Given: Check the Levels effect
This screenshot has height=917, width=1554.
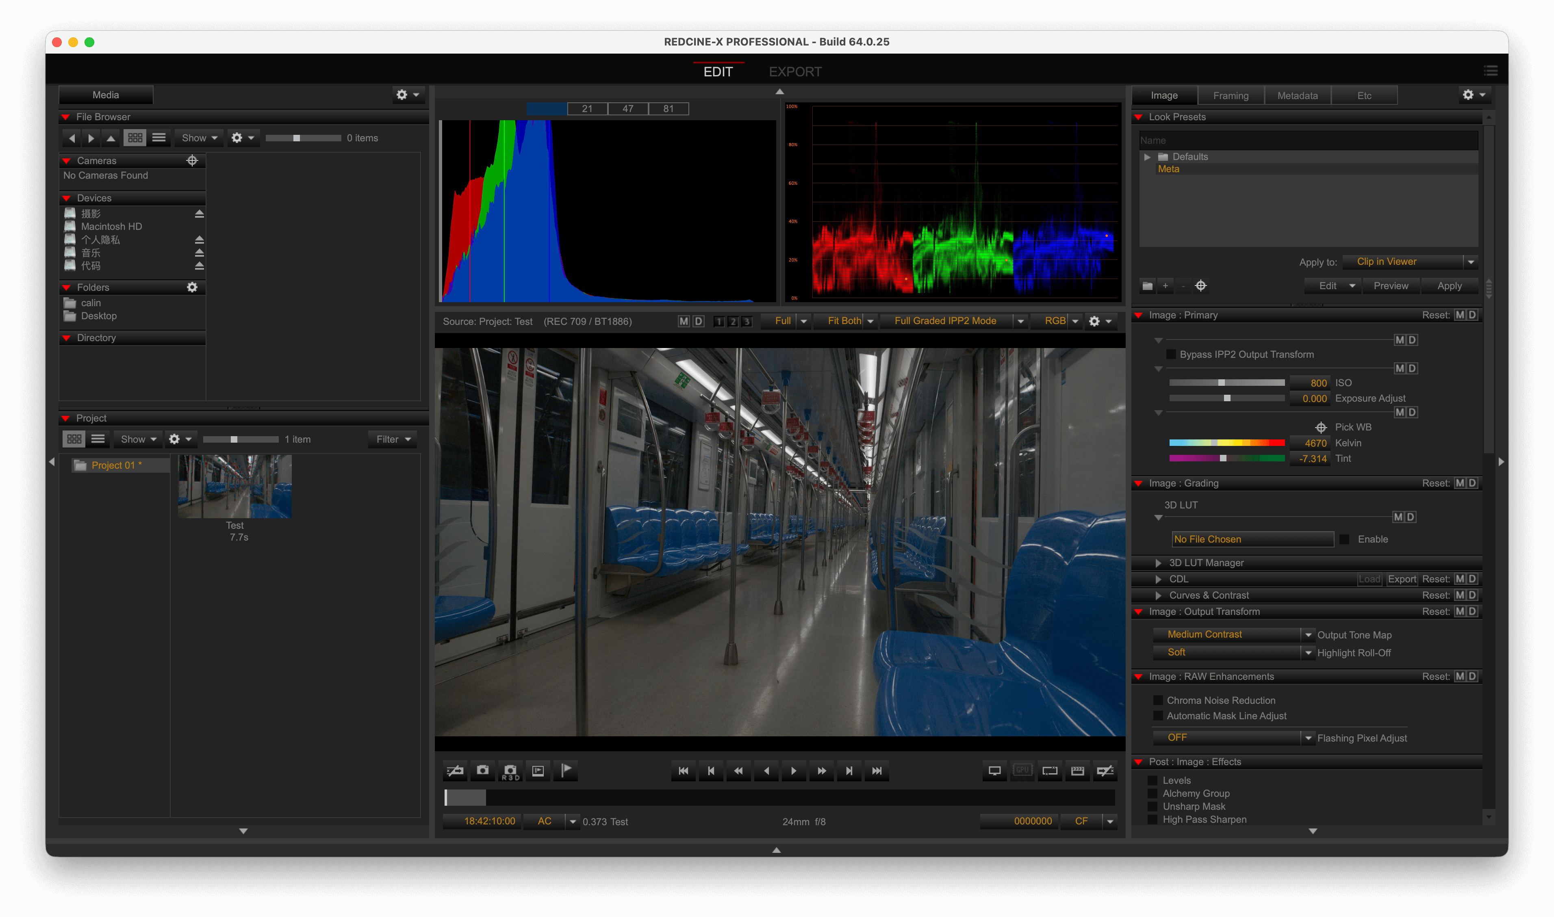Looking at the screenshot, I should tap(1153, 781).
